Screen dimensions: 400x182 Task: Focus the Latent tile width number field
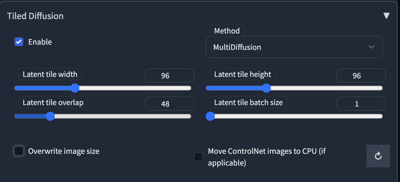click(x=169, y=76)
